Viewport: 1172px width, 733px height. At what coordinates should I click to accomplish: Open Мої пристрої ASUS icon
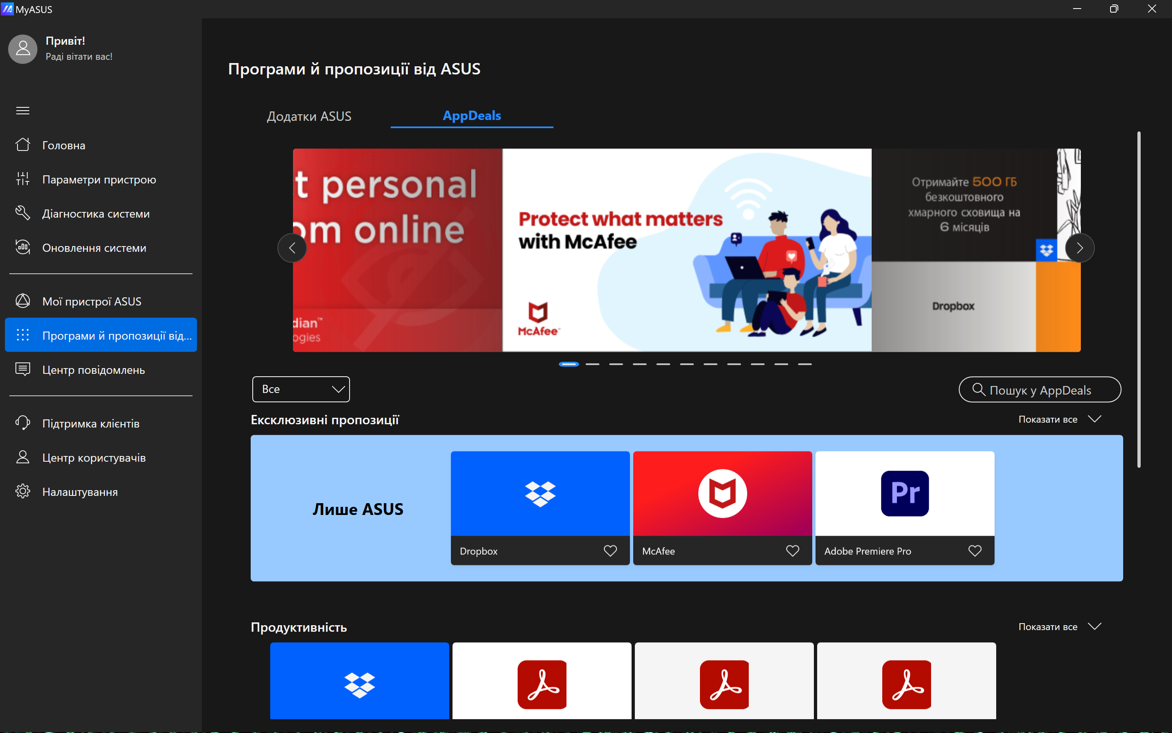[x=23, y=301]
